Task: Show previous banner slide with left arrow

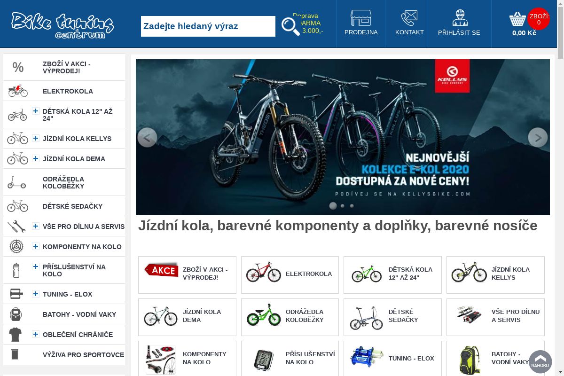Action: [x=147, y=137]
